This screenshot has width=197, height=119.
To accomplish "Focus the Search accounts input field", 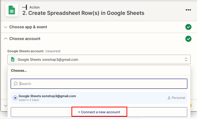I will [x=99, y=84].
